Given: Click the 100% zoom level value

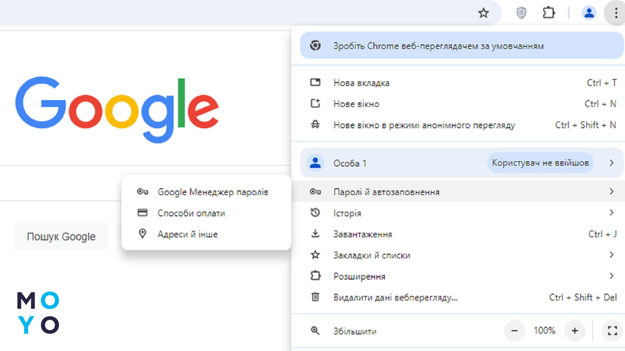Looking at the screenshot, I should coord(544,331).
